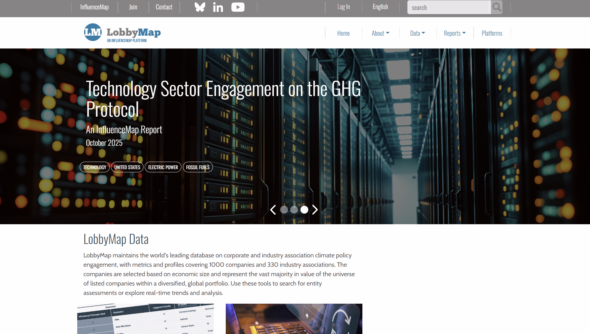This screenshot has height=334, width=590.
Task: Advance to next carousel slide arrow
Action: pos(315,210)
